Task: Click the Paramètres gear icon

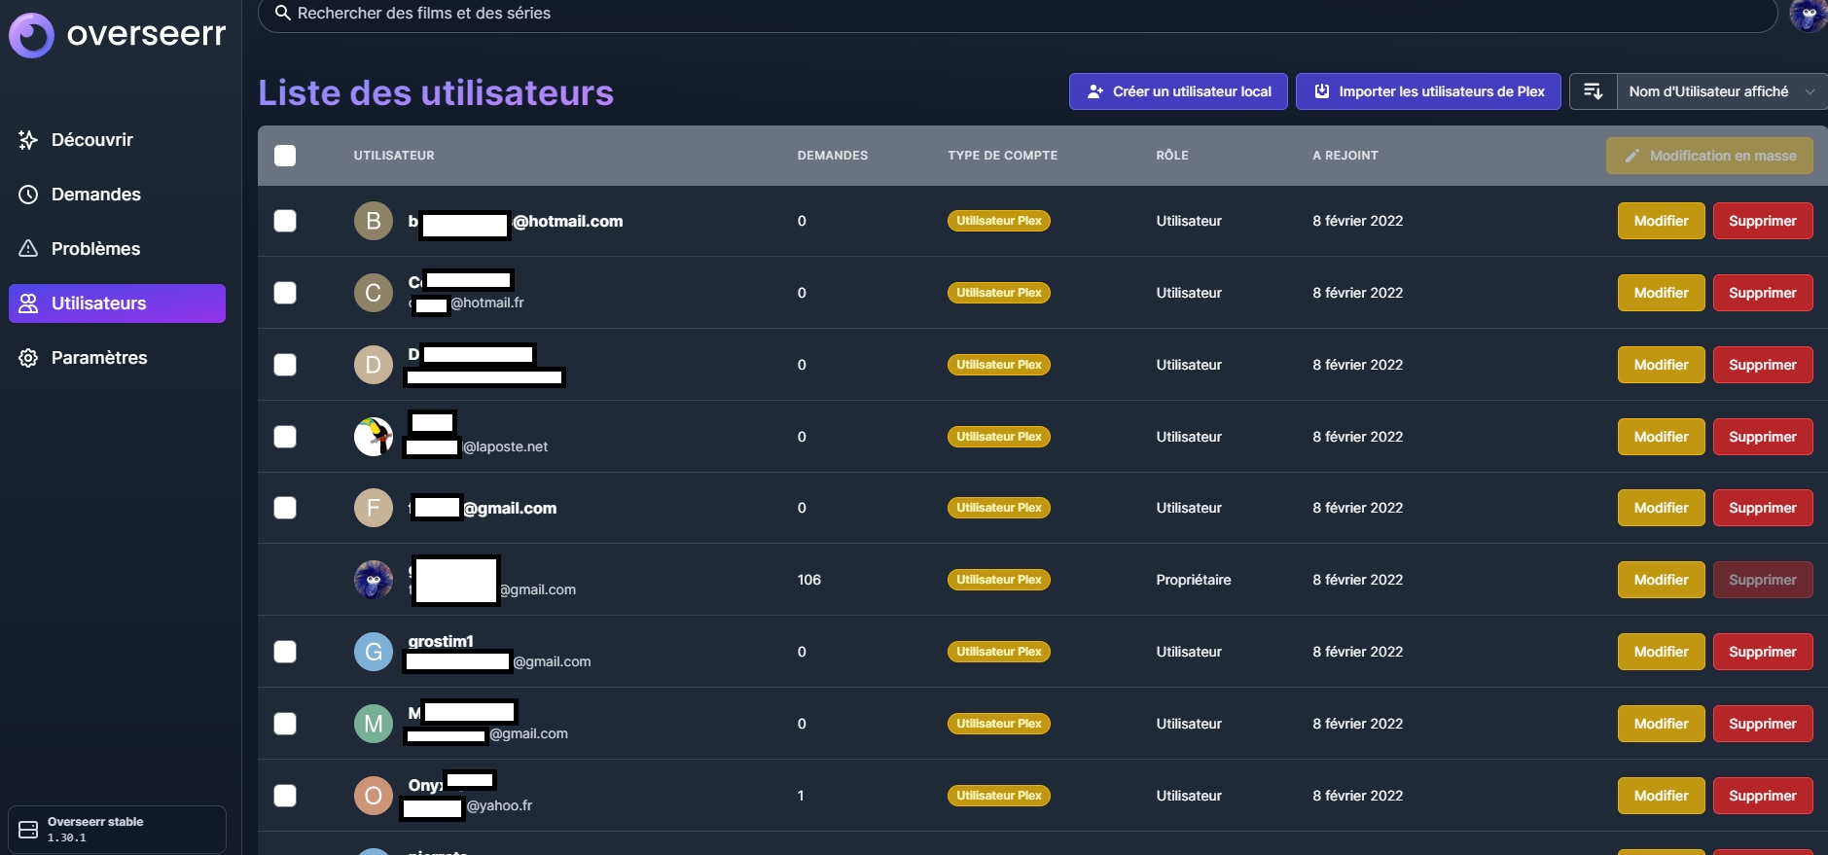Action: click(28, 358)
